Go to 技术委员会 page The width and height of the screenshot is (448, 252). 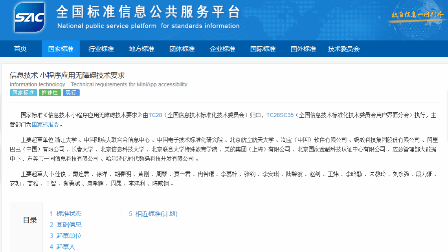(344, 49)
